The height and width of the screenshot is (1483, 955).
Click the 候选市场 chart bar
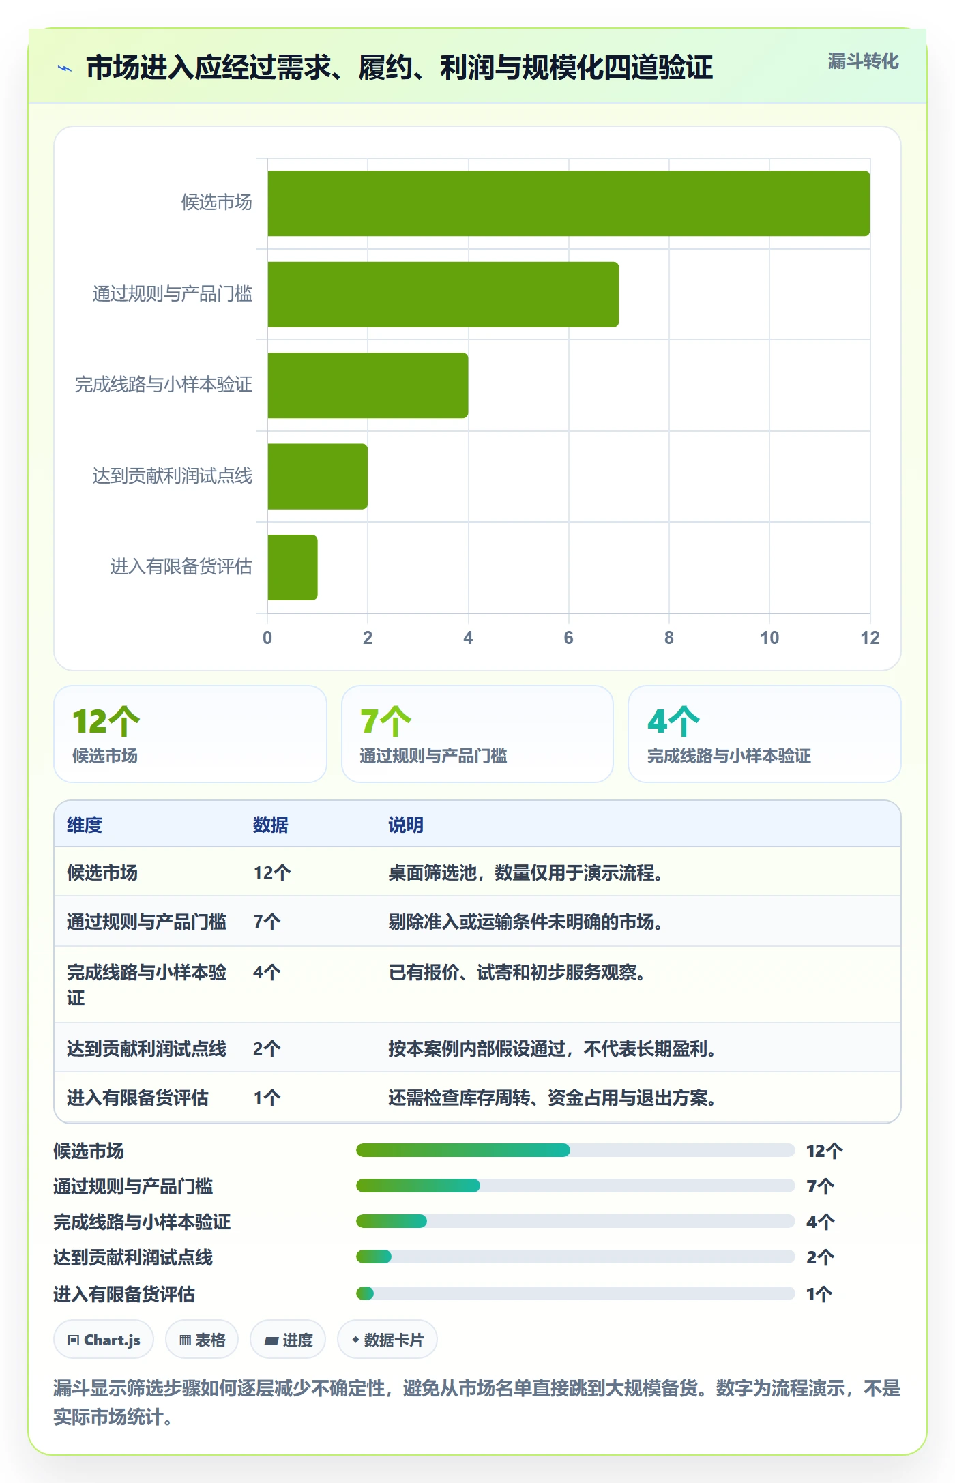click(568, 203)
